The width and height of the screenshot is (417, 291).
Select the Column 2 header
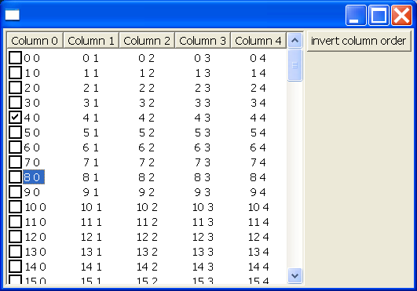coord(147,41)
